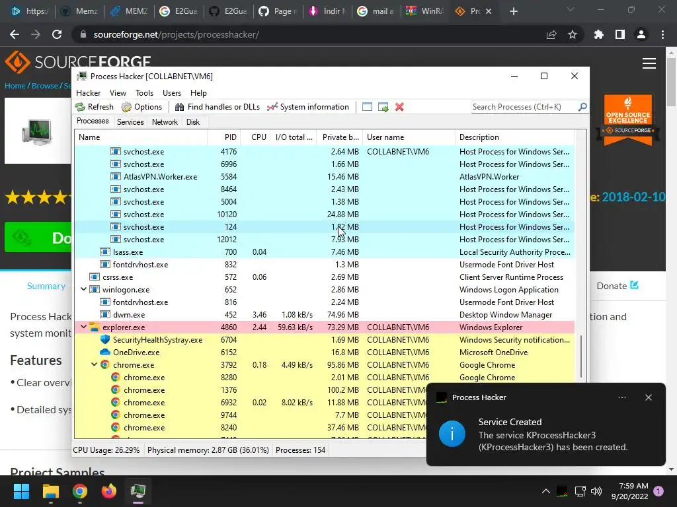Viewport: 677px width, 507px height.
Task: Click the red X terminate window icon
Action: 399,107
